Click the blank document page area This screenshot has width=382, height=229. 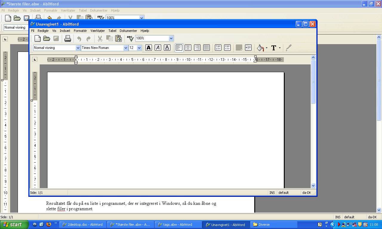tap(166, 128)
